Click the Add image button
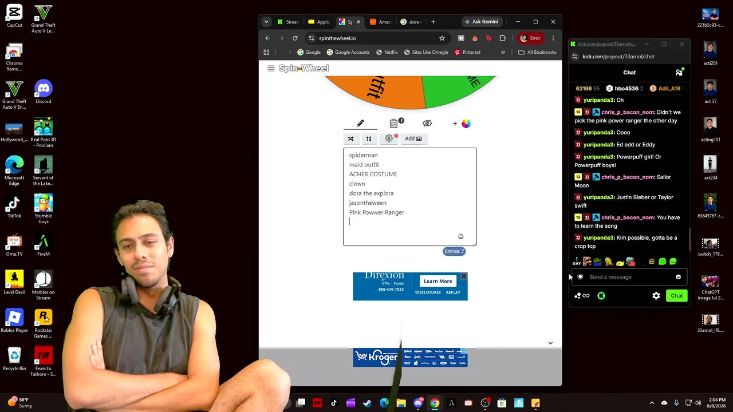This screenshot has height=412, width=733. point(413,138)
